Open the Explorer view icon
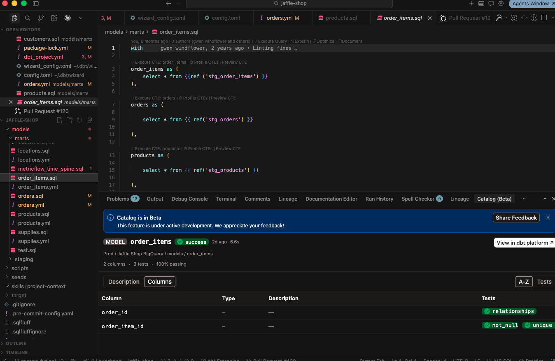The width and height of the screenshot is (555, 361). pyautogui.click(x=14, y=18)
